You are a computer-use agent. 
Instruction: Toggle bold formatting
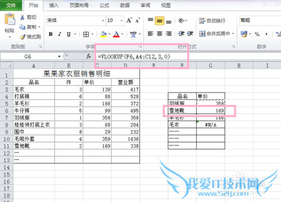click(51, 34)
